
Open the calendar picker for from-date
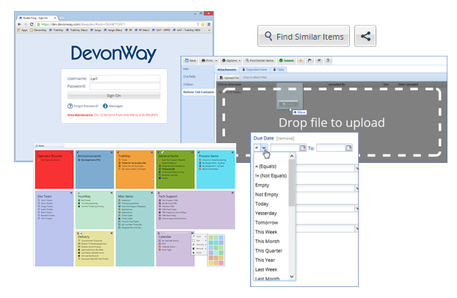pyautogui.click(x=303, y=148)
